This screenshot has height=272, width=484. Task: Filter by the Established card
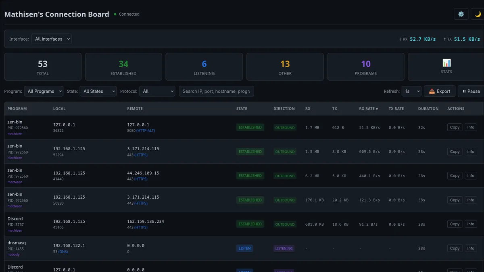123,67
